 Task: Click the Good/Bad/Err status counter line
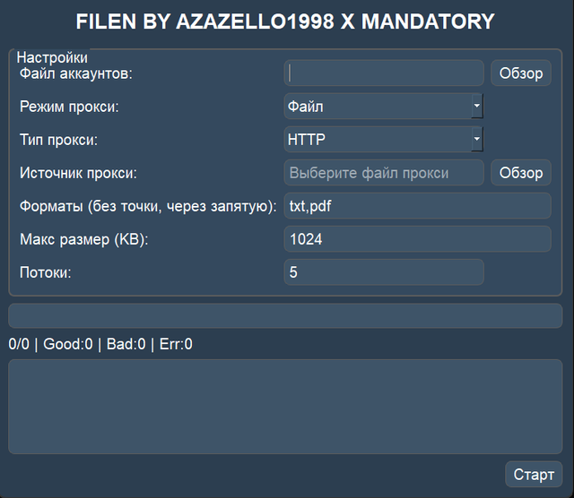(100, 344)
